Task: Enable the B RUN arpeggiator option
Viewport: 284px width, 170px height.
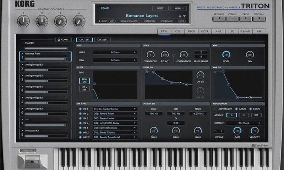Action: point(250,109)
